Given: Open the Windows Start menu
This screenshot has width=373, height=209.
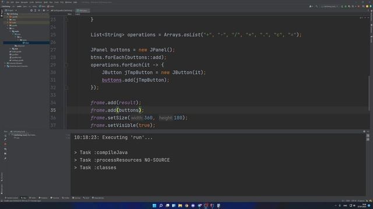Looking at the screenshot, I should [154, 206].
